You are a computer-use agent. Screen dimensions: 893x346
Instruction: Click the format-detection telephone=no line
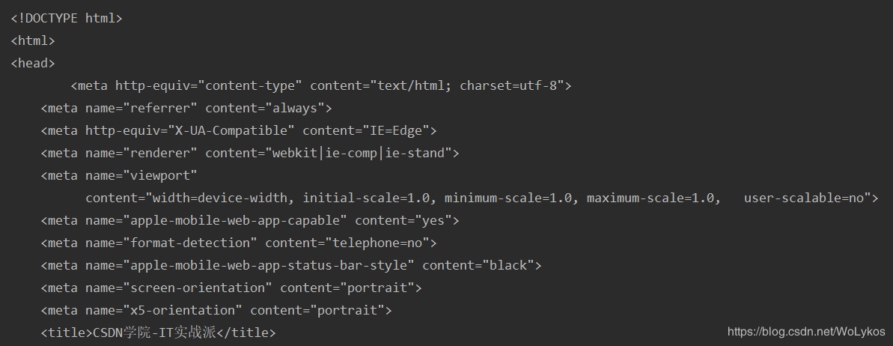click(x=239, y=243)
